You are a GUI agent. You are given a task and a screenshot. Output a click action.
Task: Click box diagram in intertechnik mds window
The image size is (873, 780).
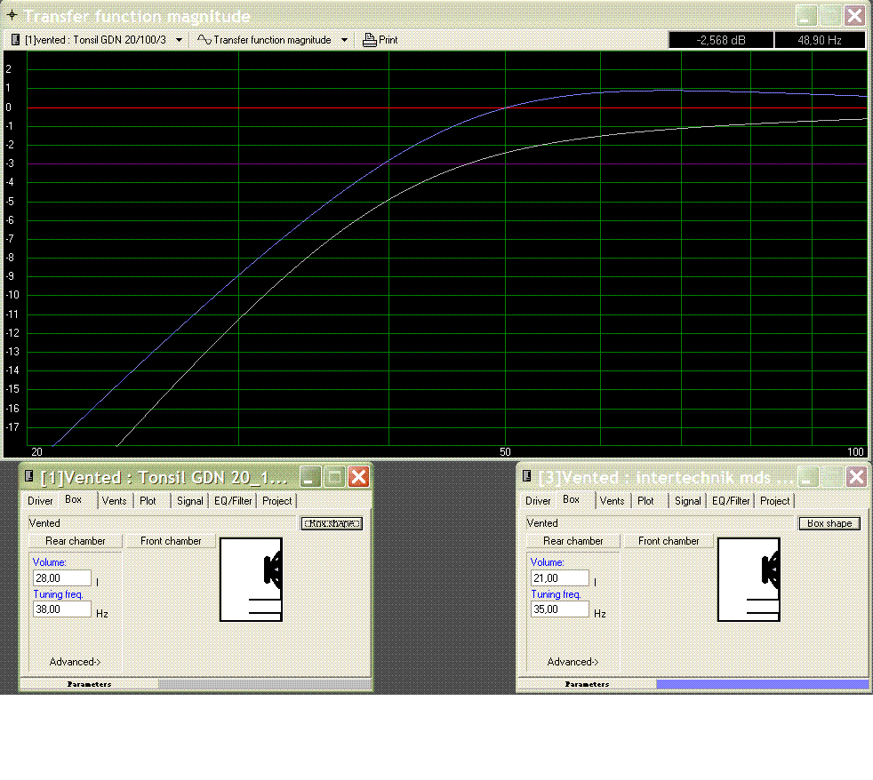pyautogui.click(x=749, y=579)
